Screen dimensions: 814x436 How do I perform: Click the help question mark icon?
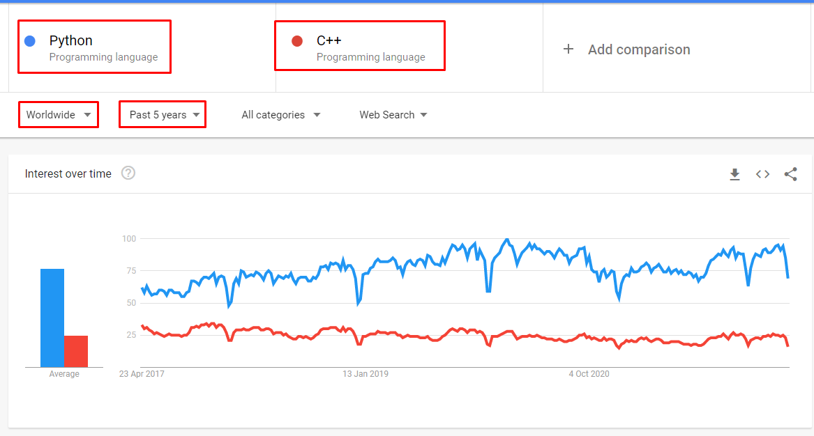(128, 173)
